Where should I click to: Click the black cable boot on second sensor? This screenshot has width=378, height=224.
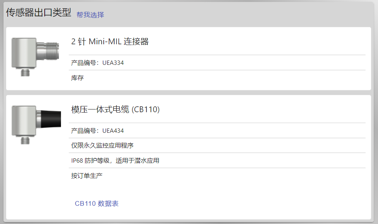pyautogui.click(x=51, y=119)
